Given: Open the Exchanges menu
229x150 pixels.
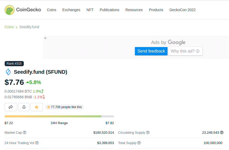Looking at the screenshot, I should 71,10.
